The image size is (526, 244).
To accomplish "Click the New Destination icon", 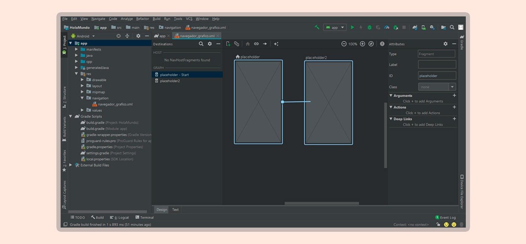I will [x=228, y=44].
